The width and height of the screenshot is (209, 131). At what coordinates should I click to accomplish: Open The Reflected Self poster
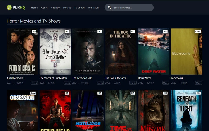click(88, 51)
